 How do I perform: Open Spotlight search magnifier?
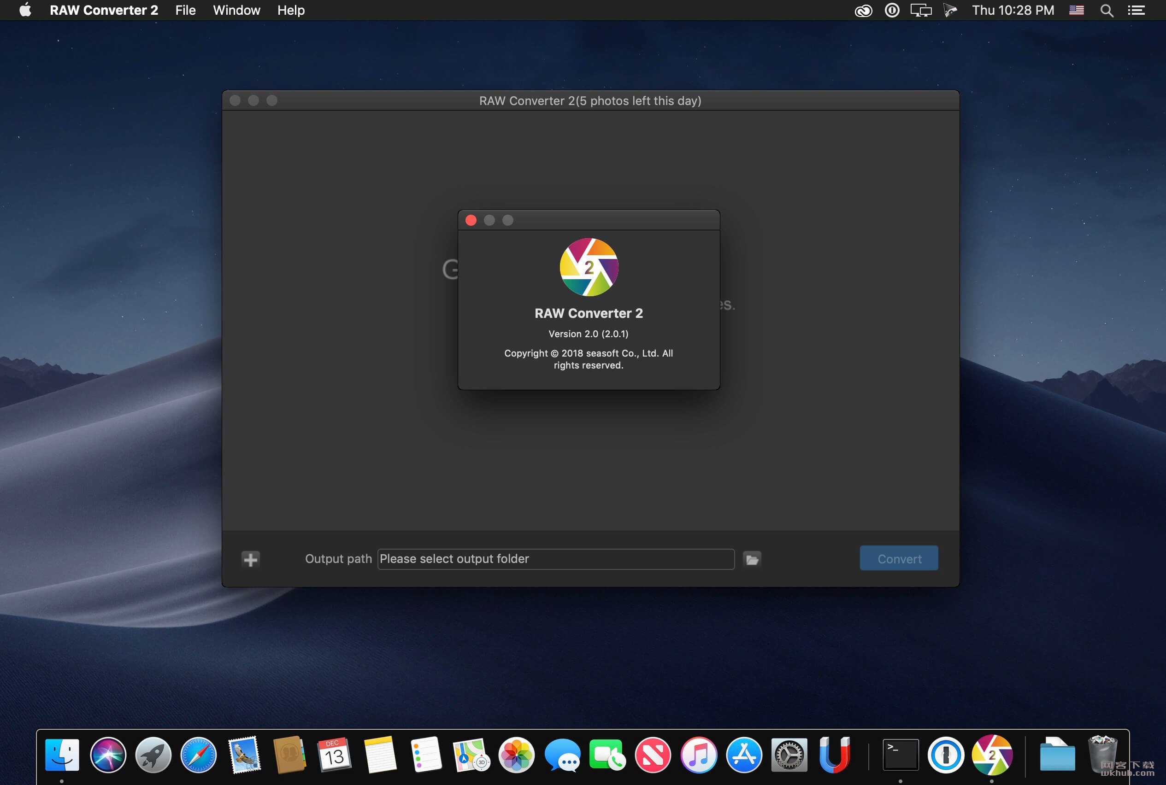point(1107,11)
